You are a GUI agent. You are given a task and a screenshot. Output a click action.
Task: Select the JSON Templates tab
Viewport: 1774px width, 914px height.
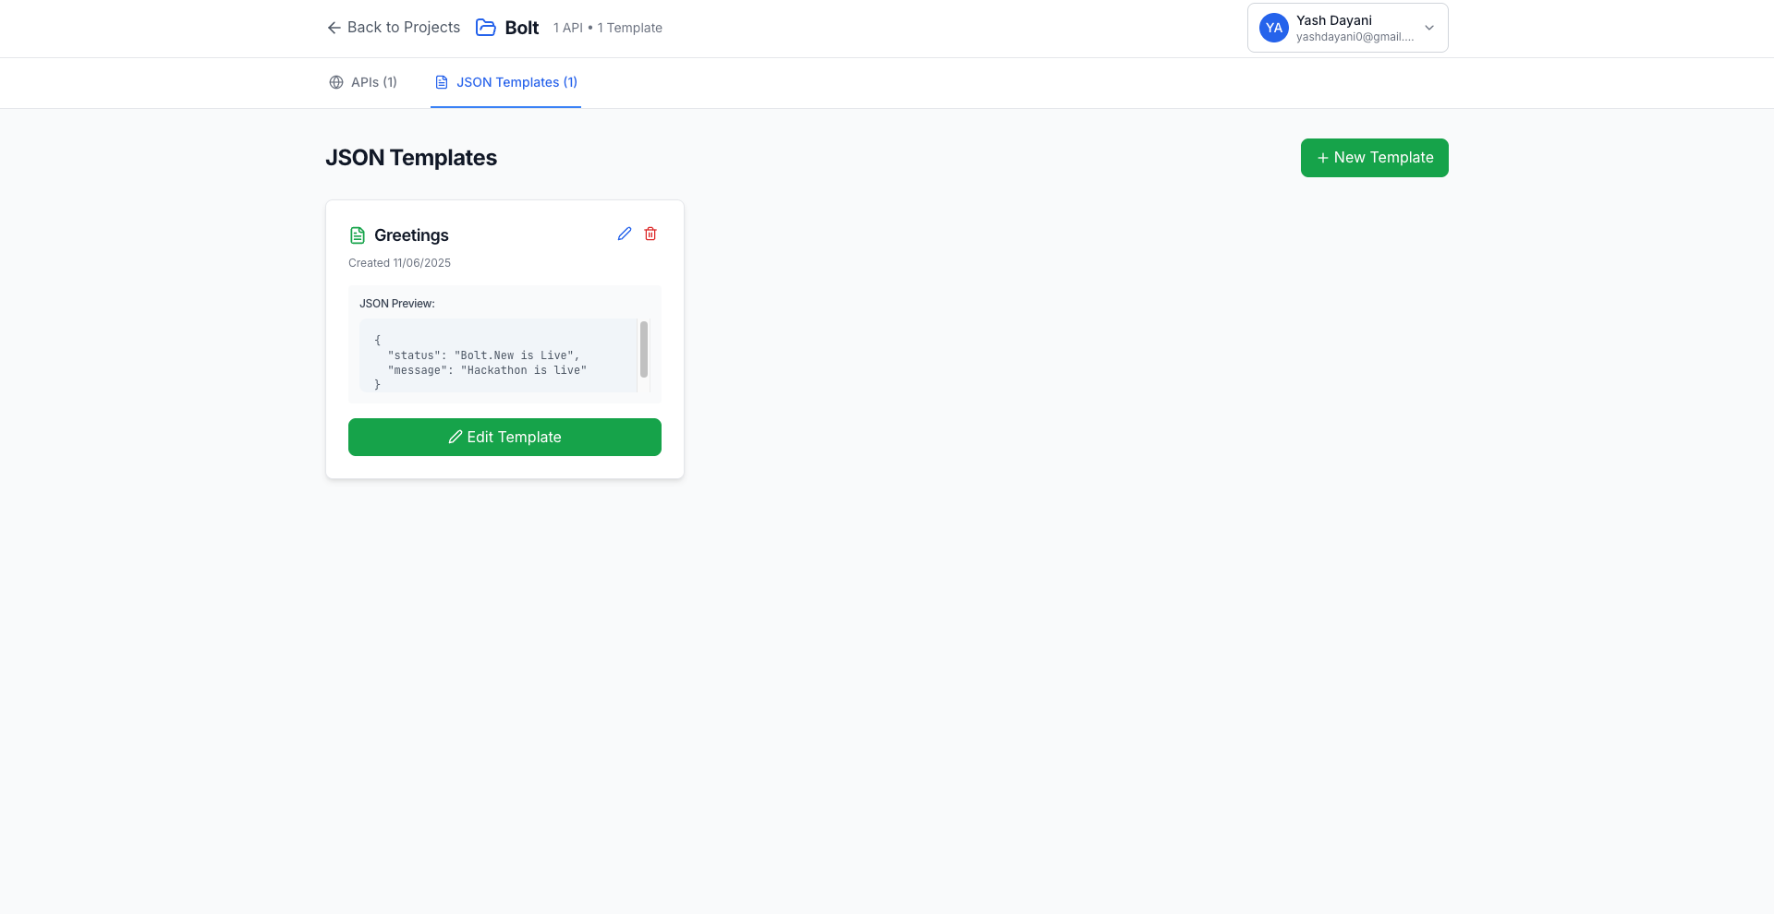[x=505, y=82]
